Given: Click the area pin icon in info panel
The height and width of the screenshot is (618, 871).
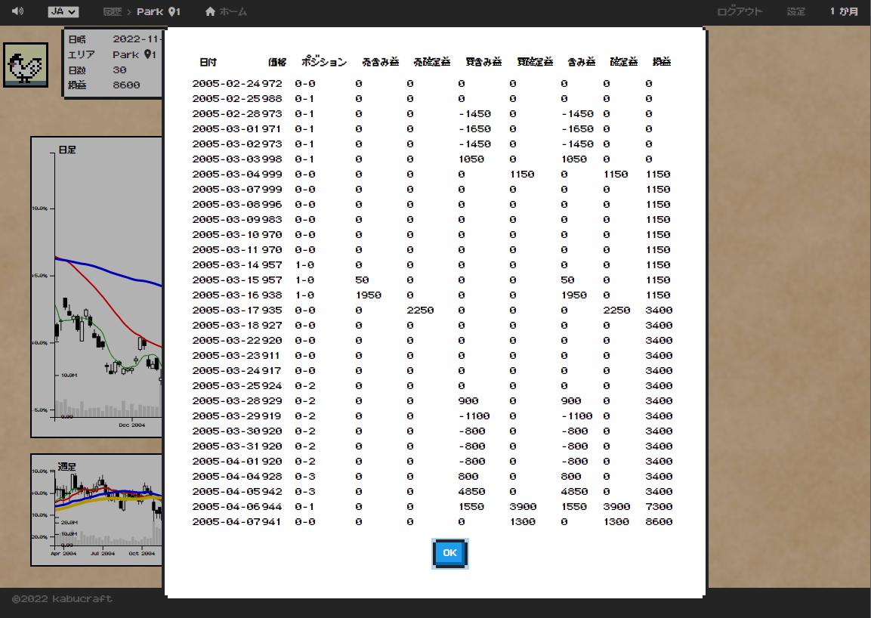Looking at the screenshot, I should [x=150, y=54].
